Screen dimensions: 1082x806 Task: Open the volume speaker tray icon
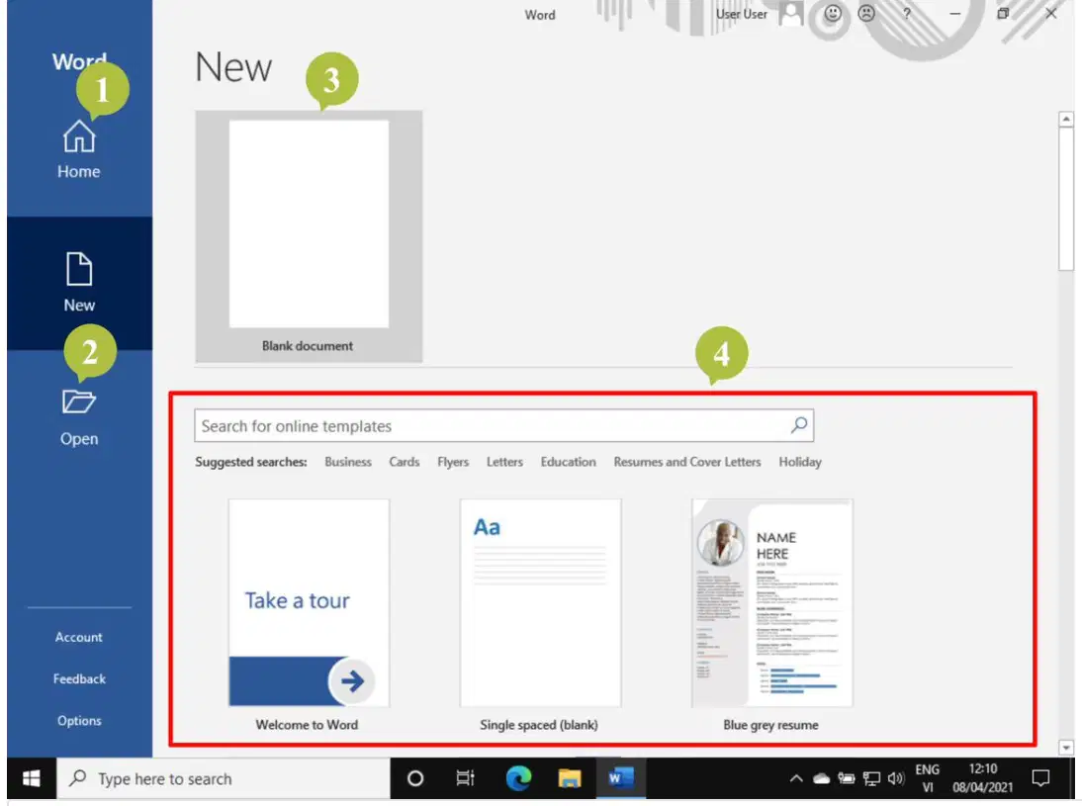pos(896,778)
